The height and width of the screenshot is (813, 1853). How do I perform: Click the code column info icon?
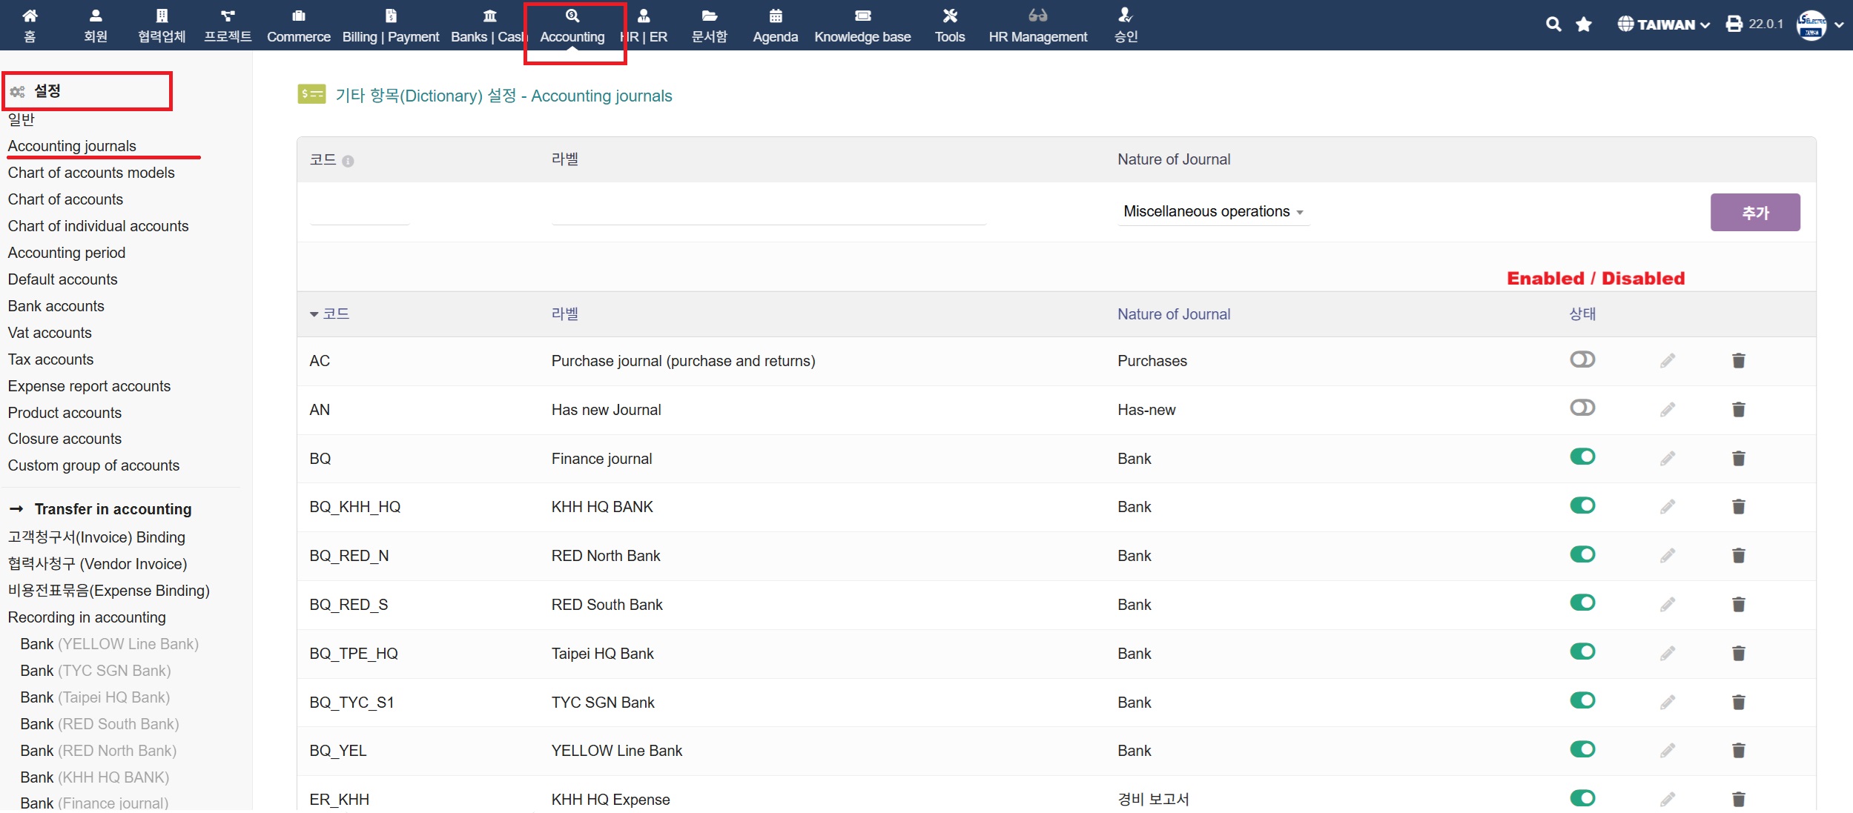348,161
